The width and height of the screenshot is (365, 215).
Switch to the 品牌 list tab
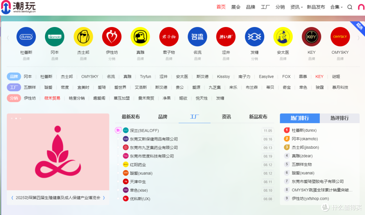point(163,117)
